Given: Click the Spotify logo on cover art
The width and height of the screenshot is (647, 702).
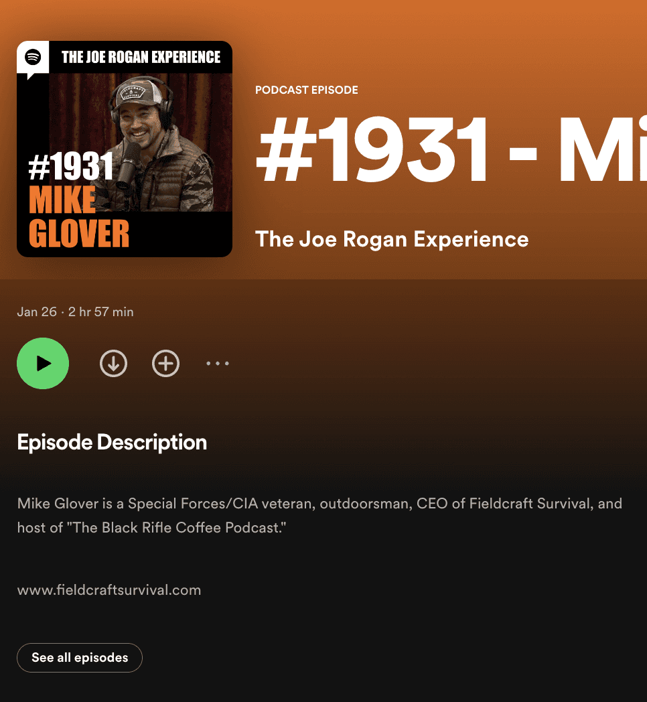Looking at the screenshot, I should [33, 58].
